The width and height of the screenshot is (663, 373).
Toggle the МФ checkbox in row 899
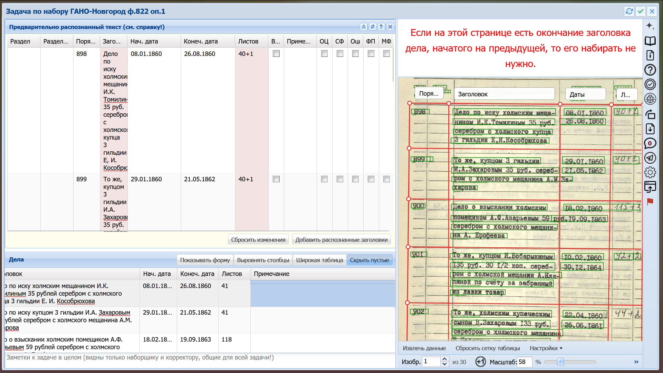386,179
